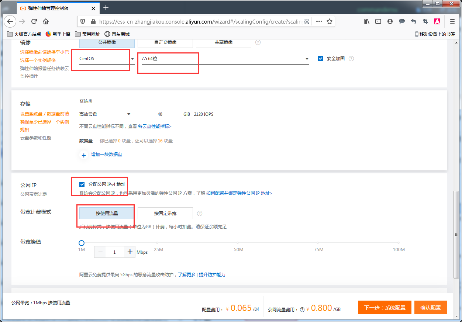Image resolution: width=462 pixels, height=322 pixels.
Task: Go to the Firefox home page icon
Action: point(46,21)
